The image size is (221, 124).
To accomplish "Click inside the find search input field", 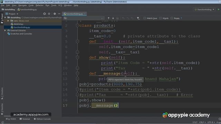I will [84, 18].
